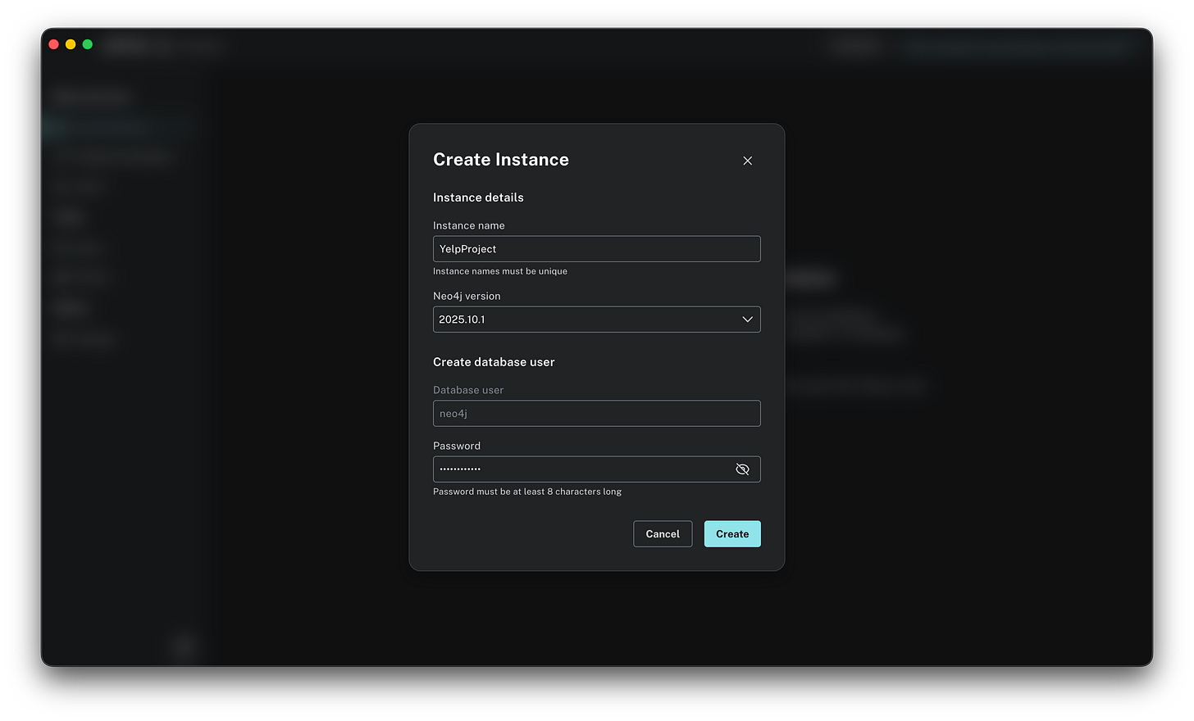1194x721 pixels.
Task: Click the green macOS zoom traffic light
Action: [87, 44]
